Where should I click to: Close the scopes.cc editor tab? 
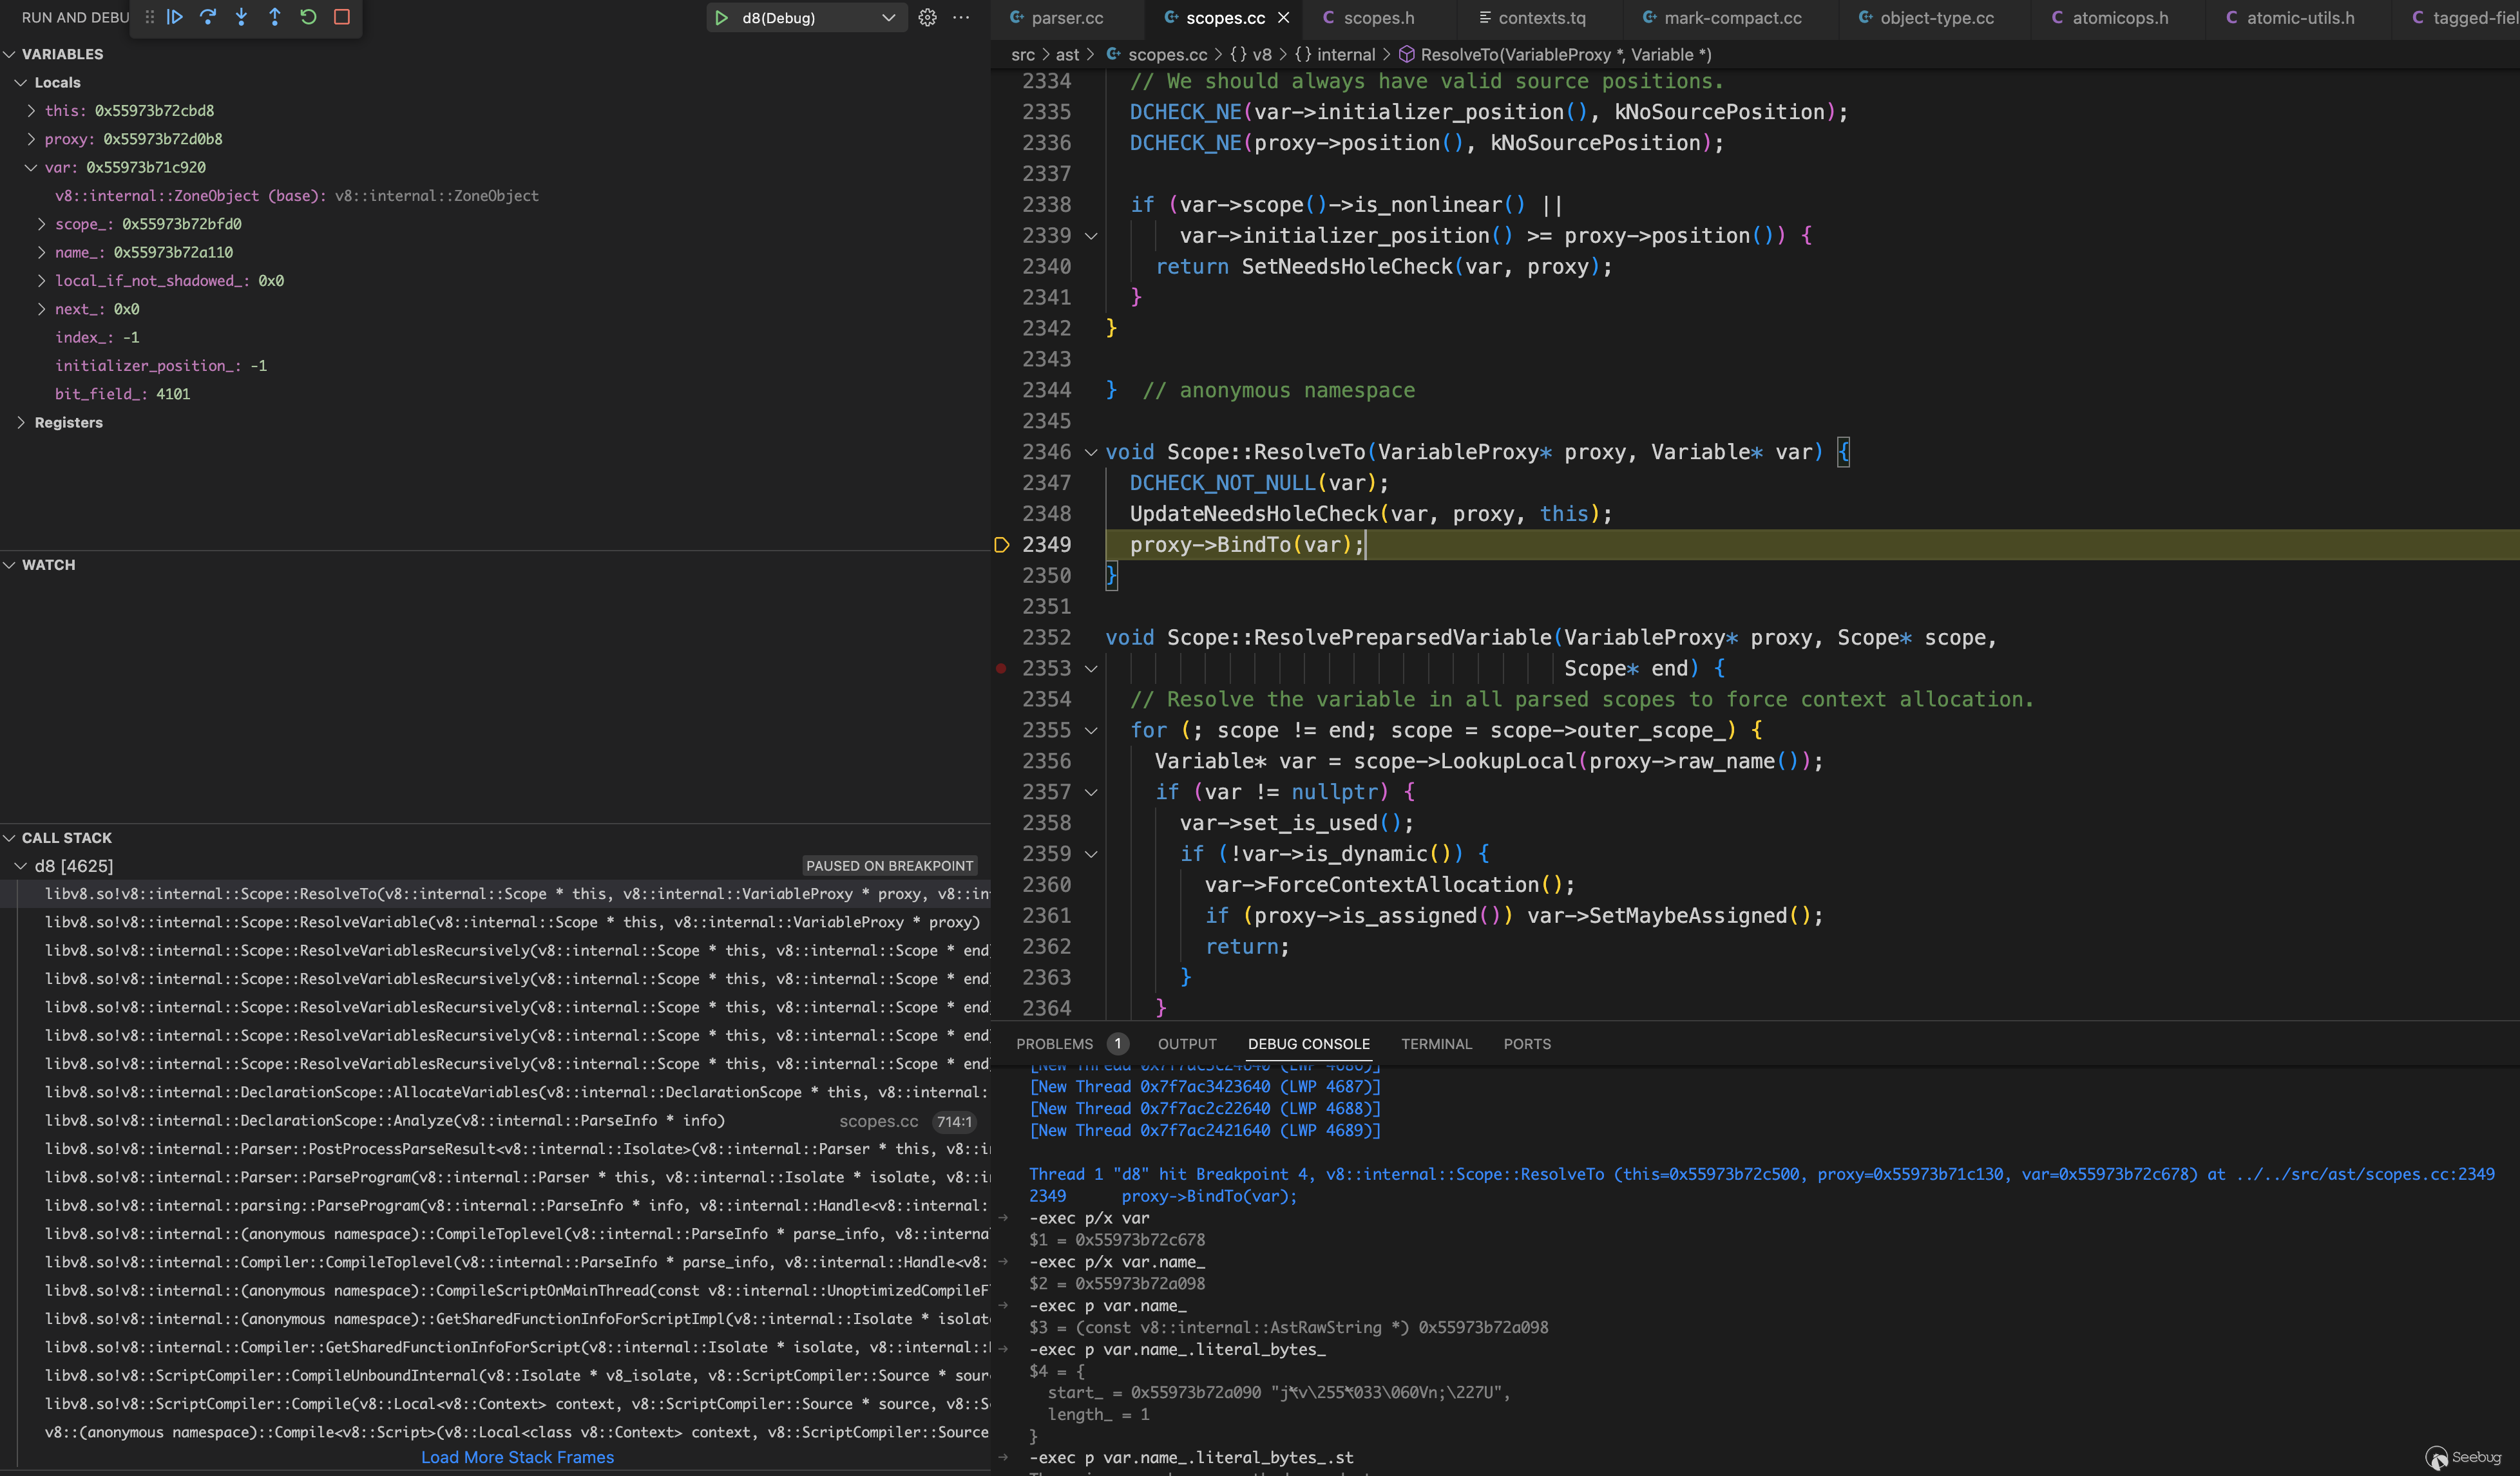pos(1284,18)
